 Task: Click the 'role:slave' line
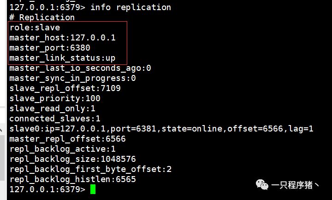point(35,28)
